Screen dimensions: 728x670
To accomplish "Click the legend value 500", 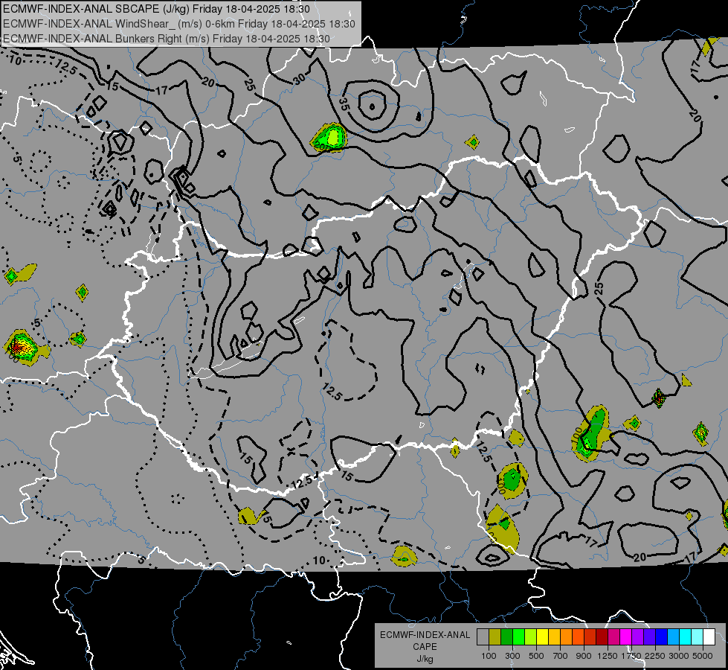I will 536,656.
